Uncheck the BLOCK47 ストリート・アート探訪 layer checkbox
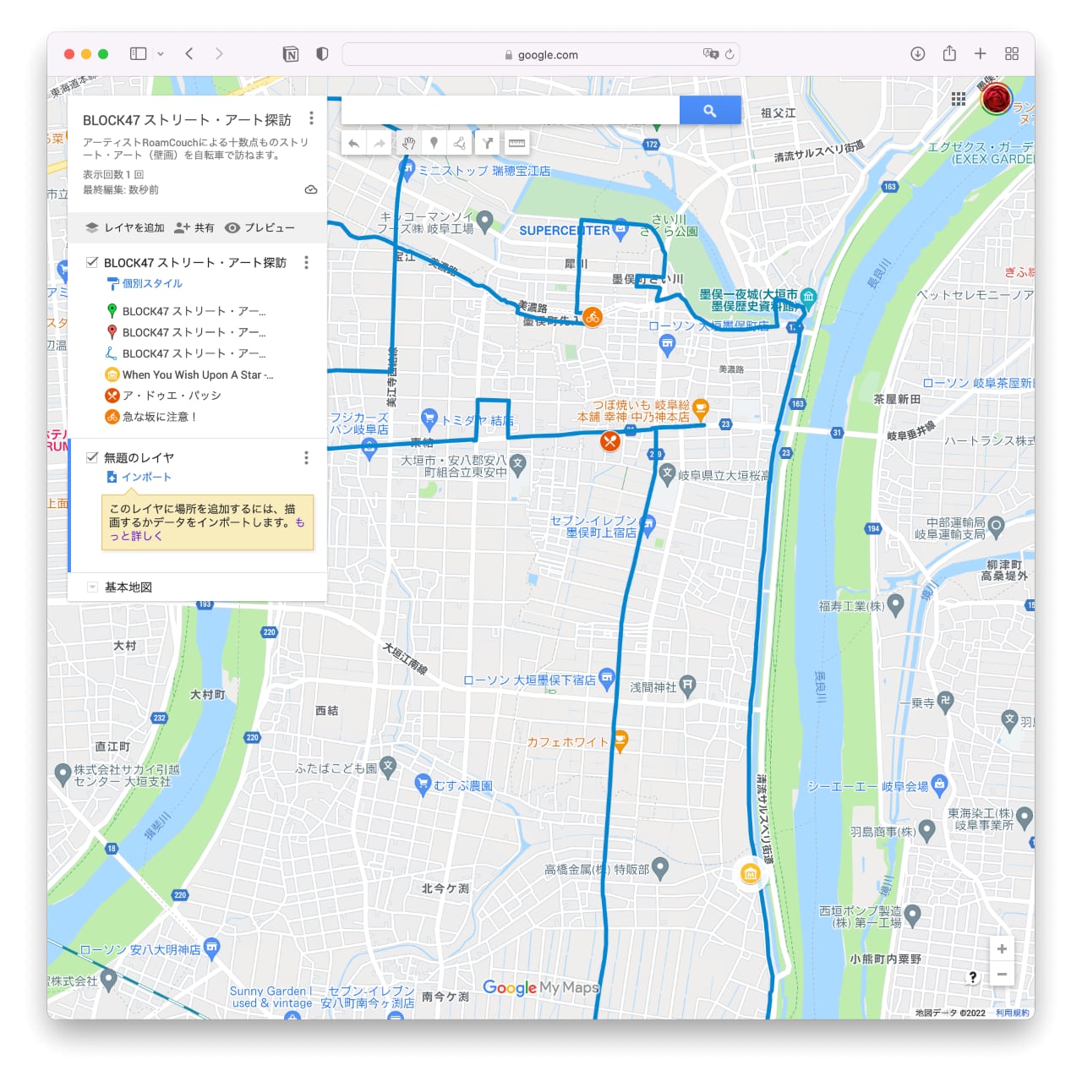The image size is (1082, 1082). [92, 262]
